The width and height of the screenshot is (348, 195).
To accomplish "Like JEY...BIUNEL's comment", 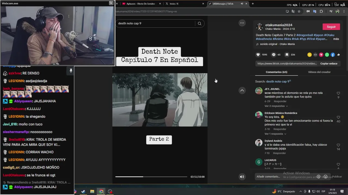I will (338, 93).
